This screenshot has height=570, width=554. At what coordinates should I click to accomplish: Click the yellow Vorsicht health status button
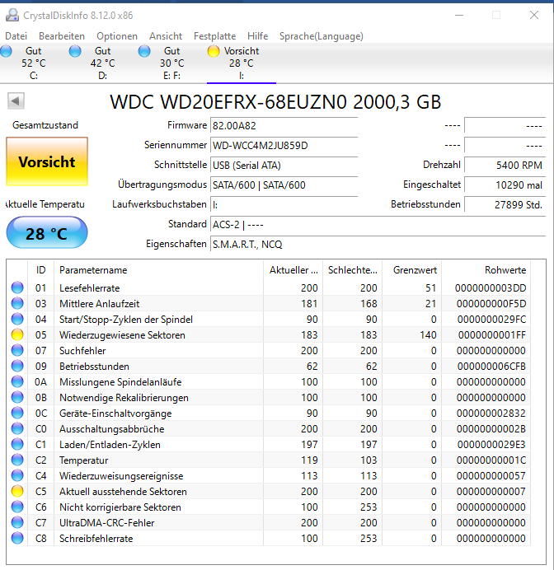tap(47, 161)
